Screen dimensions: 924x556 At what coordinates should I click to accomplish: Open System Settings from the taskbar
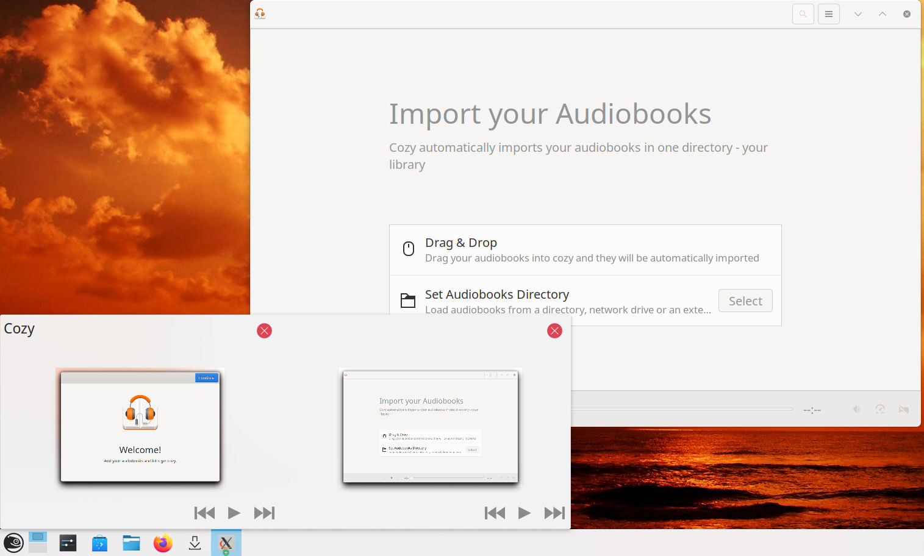tap(68, 543)
